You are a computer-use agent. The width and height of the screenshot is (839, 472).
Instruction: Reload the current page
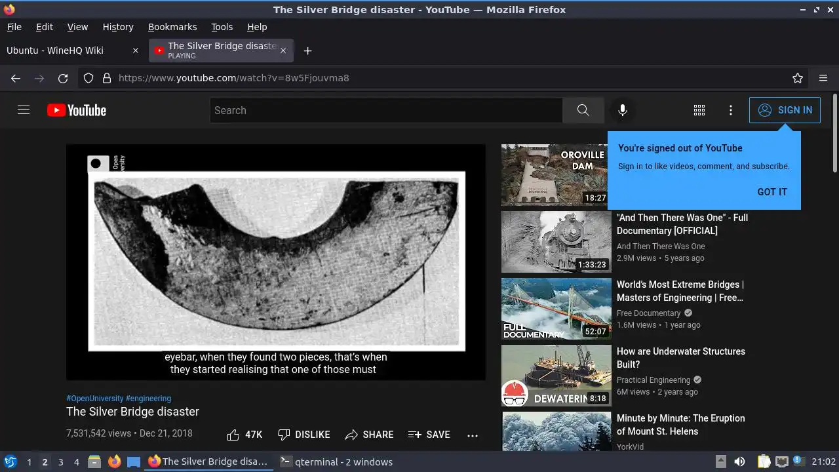point(63,78)
